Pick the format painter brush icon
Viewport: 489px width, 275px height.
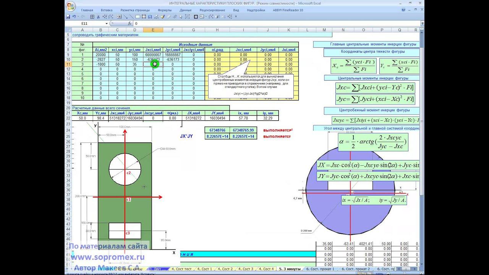coord(162,17)
